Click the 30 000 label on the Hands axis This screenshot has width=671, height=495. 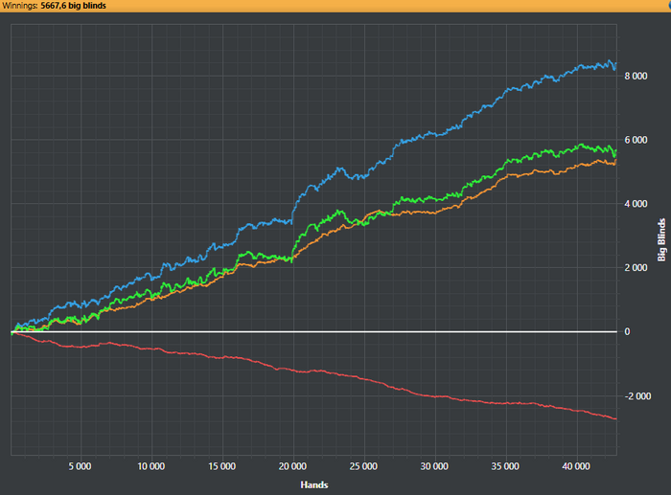434,466
